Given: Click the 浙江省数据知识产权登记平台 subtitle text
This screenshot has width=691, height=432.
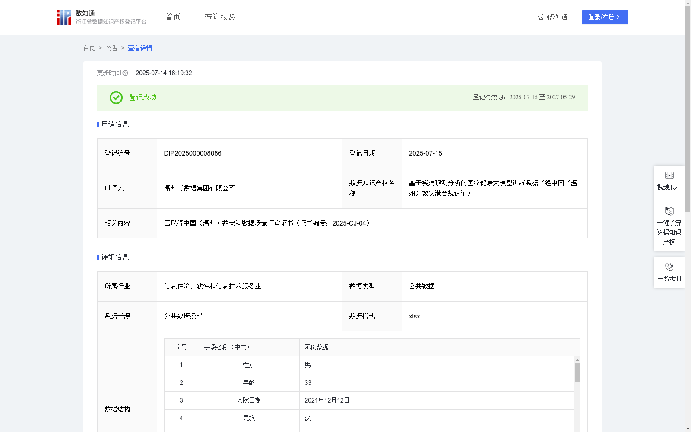Looking at the screenshot, I should pos(111,22).
